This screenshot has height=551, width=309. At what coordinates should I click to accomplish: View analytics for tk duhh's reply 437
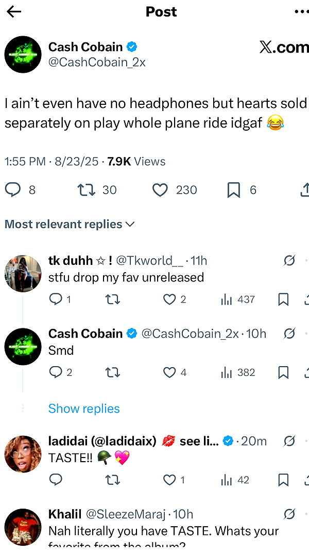tap(237, 300)
